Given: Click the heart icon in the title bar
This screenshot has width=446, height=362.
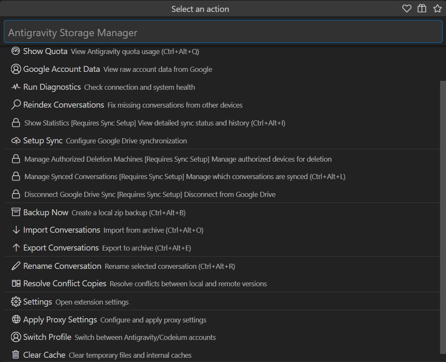Looking at the screenshot, I should 406,9.
